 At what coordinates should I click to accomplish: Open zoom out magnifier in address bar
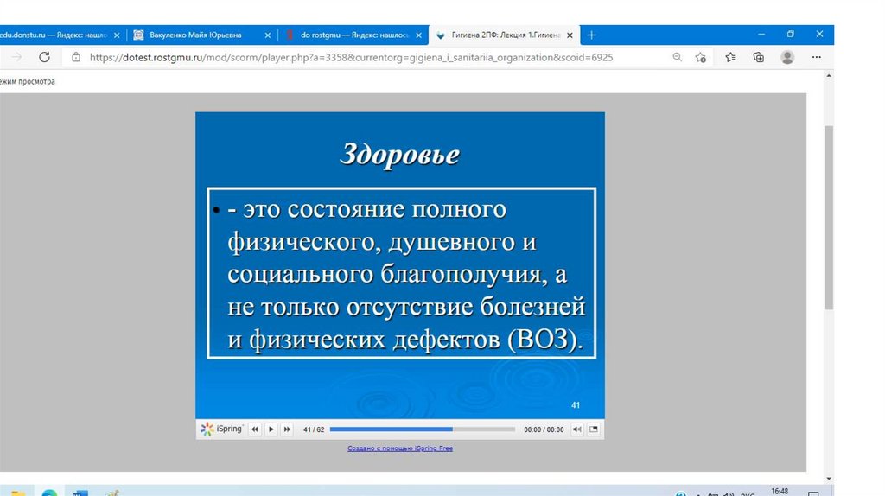pyautogui.click(x=678, y=57)
